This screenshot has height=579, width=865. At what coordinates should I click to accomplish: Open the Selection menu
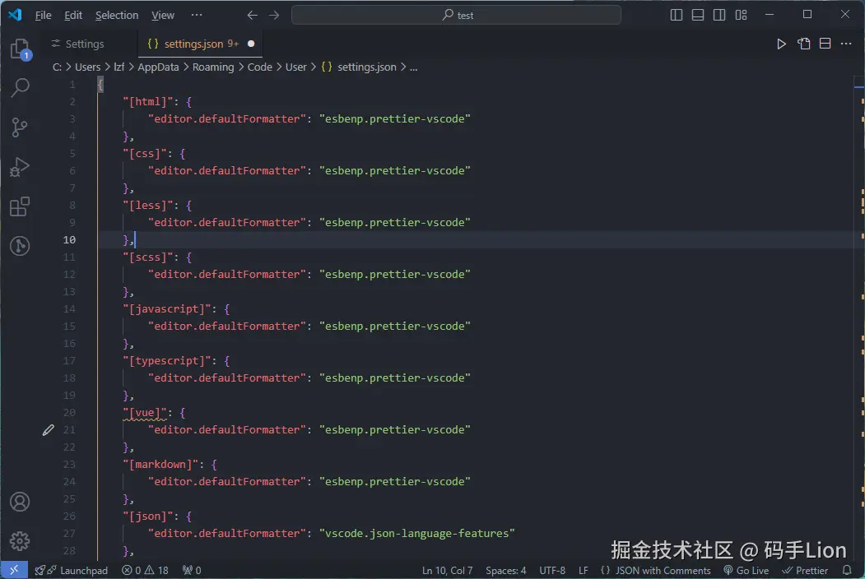coord(116,15)
